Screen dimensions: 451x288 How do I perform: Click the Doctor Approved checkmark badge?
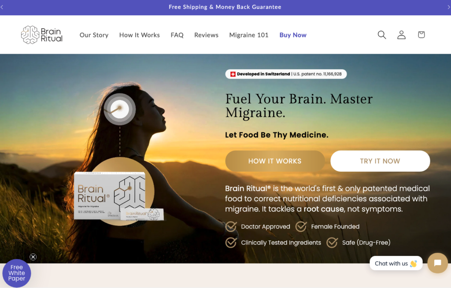231,226
